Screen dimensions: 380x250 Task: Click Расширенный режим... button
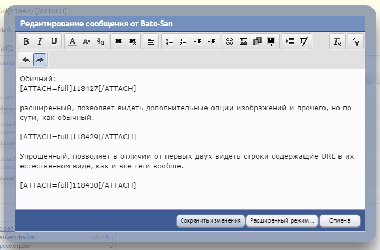282,221
